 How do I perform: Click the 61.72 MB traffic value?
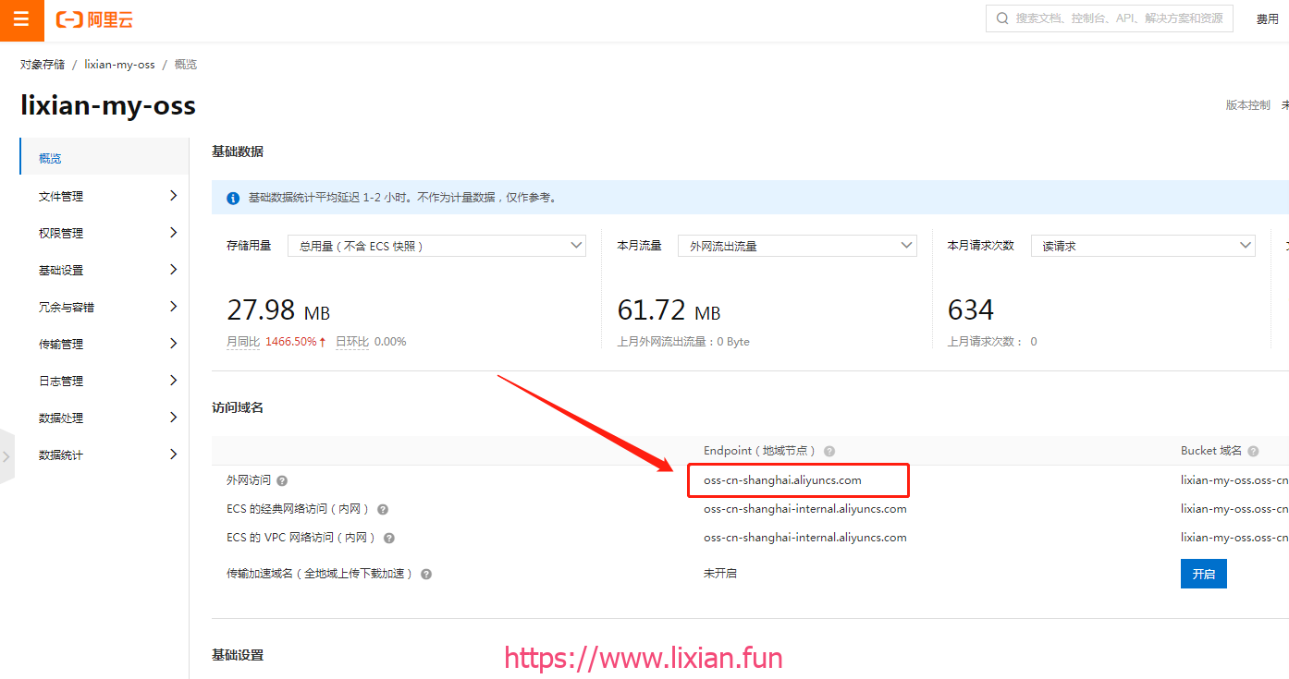(669, 309)
